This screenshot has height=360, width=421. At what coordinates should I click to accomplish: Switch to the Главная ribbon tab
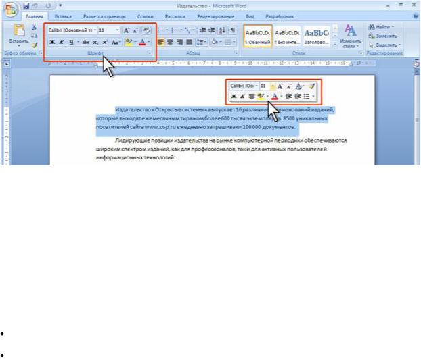[35, 16]
